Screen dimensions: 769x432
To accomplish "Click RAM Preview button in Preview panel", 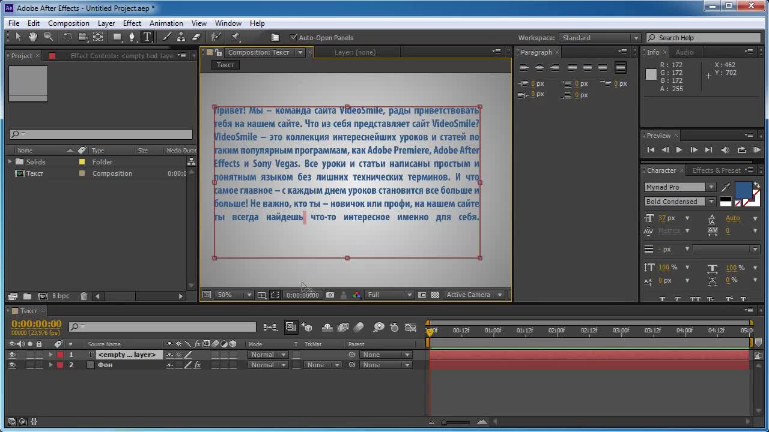I will pyautogui.click(x=756, y=150).
